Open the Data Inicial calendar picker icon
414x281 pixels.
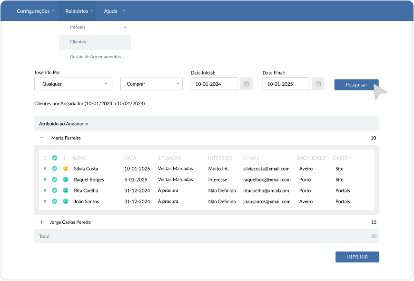pyautogui.click(x=246, y=84)
